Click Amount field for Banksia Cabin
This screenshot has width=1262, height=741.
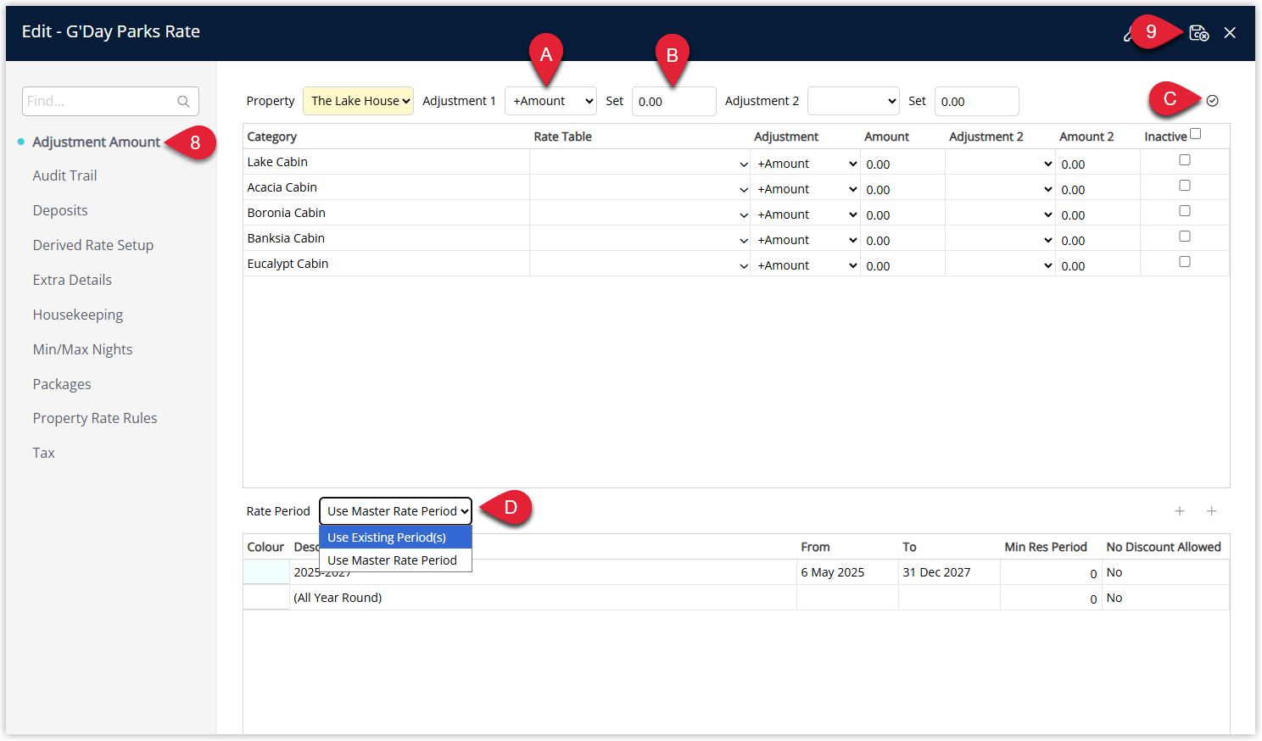902,241
